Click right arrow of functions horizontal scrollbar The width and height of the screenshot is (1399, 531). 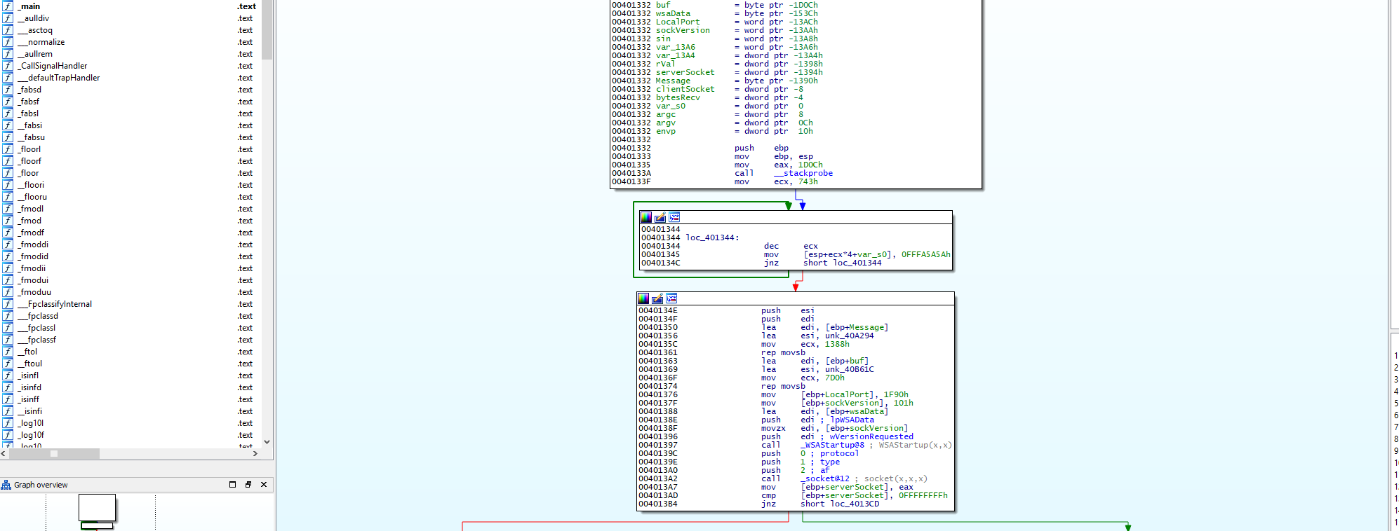point(255,454)
